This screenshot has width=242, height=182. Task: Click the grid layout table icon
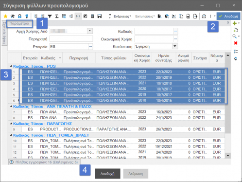point(64,16)
